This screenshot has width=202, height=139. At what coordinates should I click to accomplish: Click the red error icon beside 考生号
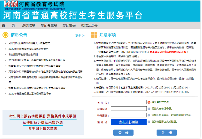[149, 102]
